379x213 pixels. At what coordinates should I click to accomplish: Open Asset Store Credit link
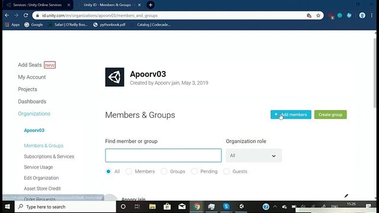[42, 189]
